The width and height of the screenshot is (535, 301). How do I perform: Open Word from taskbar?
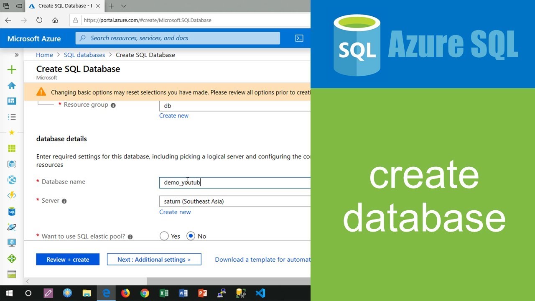tap(183, 293)
